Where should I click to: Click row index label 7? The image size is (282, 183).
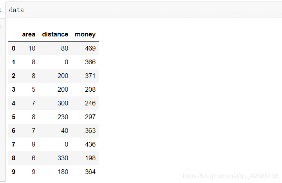pos(14,144)
